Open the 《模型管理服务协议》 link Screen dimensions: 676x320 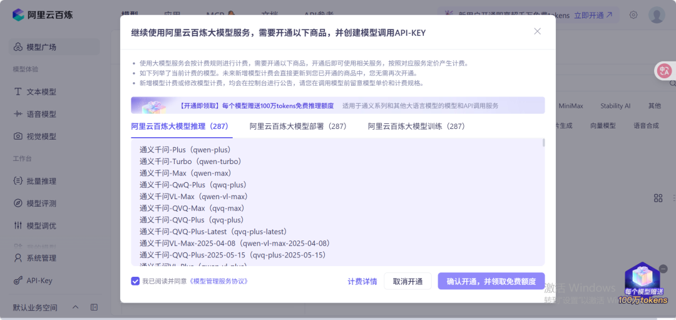(219, 281)
